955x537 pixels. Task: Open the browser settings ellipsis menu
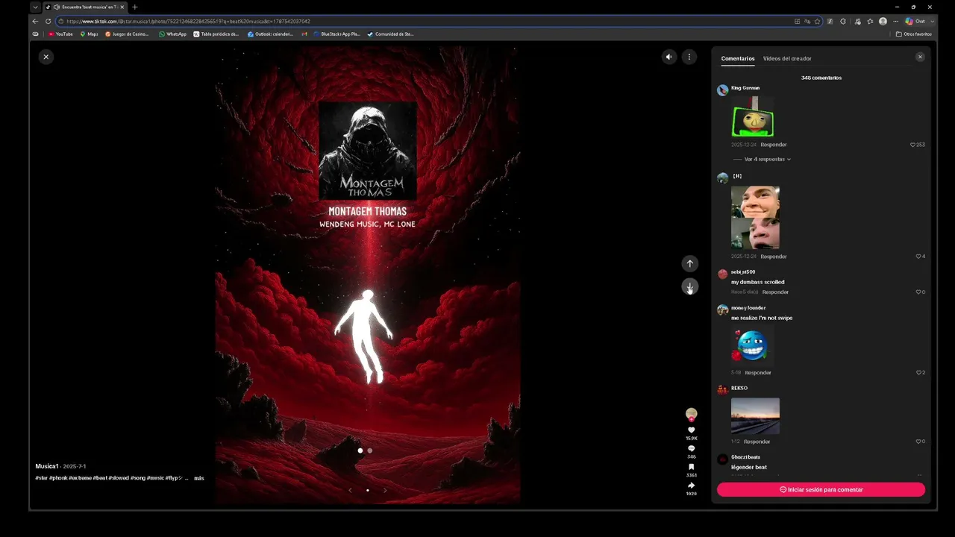[x=896, y=21]
